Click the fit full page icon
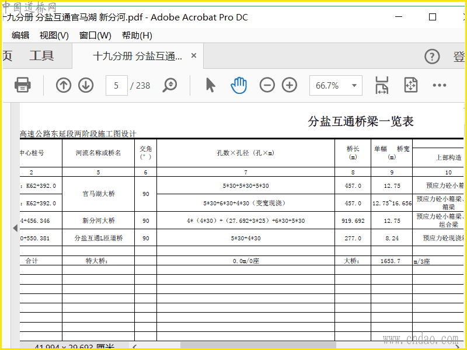Screen dimensions: 467x350 click(411, 85)
